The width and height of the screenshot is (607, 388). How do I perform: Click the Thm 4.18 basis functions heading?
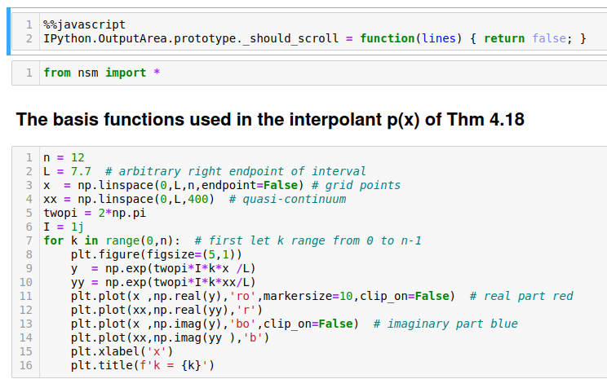click(x=269, y=120)
